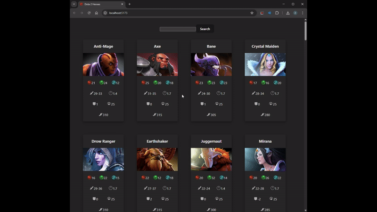Click the Bane card title
This screenshot has height=212, width=377.
coord(211,46)
